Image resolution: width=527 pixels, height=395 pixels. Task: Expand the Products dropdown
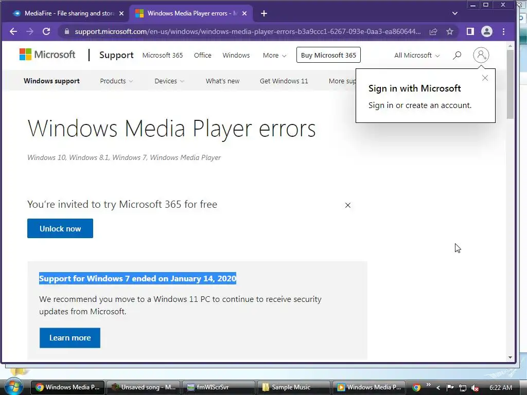pyautogui.click(x=116, y=81)
